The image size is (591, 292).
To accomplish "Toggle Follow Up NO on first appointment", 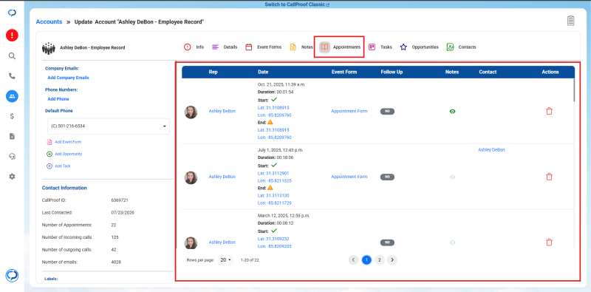I will 387,112.
